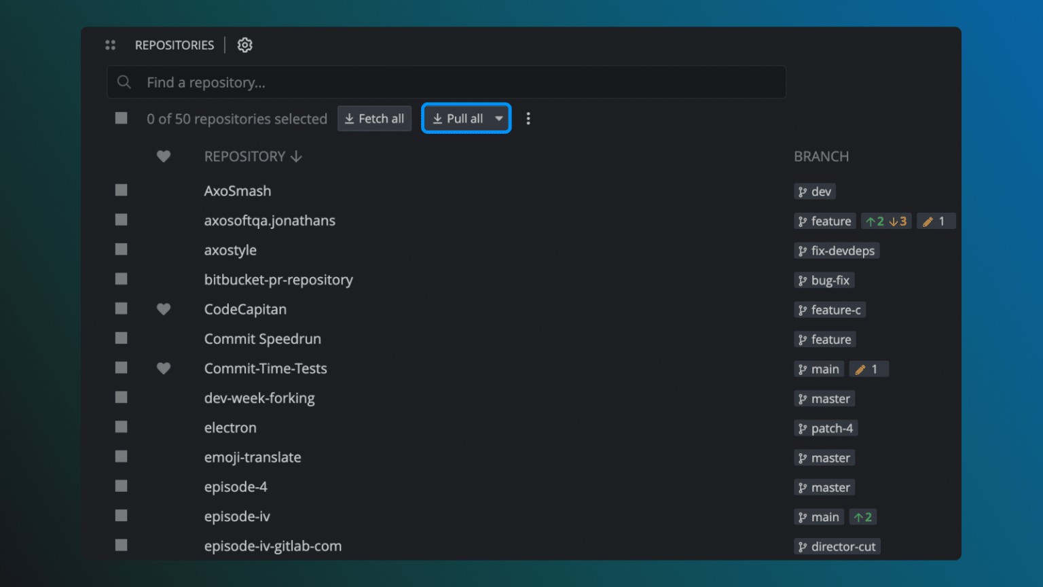Toggle the select-all repositories checkbox

pyautogui.click(x=121, y=118)
